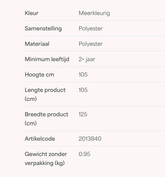Select the 105 value for Hoogte cm

pyautogui.click(x=83, y=75)
